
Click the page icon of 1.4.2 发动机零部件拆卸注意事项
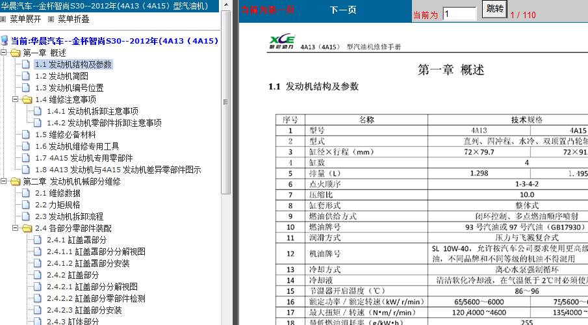point(38,123)
